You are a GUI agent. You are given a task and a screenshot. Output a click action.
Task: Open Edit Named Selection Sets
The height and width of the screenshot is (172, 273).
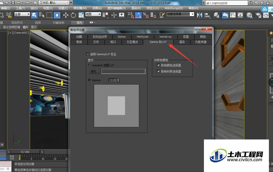click(162, 15)
